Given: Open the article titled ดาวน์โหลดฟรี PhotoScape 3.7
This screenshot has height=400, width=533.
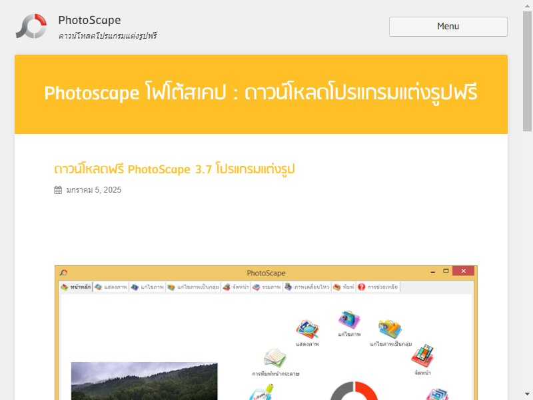Looking at the screenshot, I should [x=175, y=169].
